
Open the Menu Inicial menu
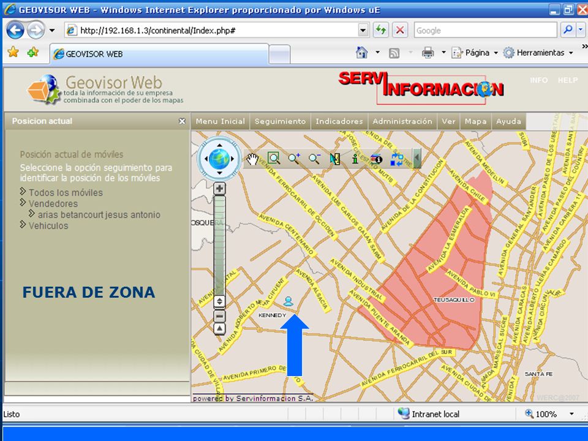point(220,121)
